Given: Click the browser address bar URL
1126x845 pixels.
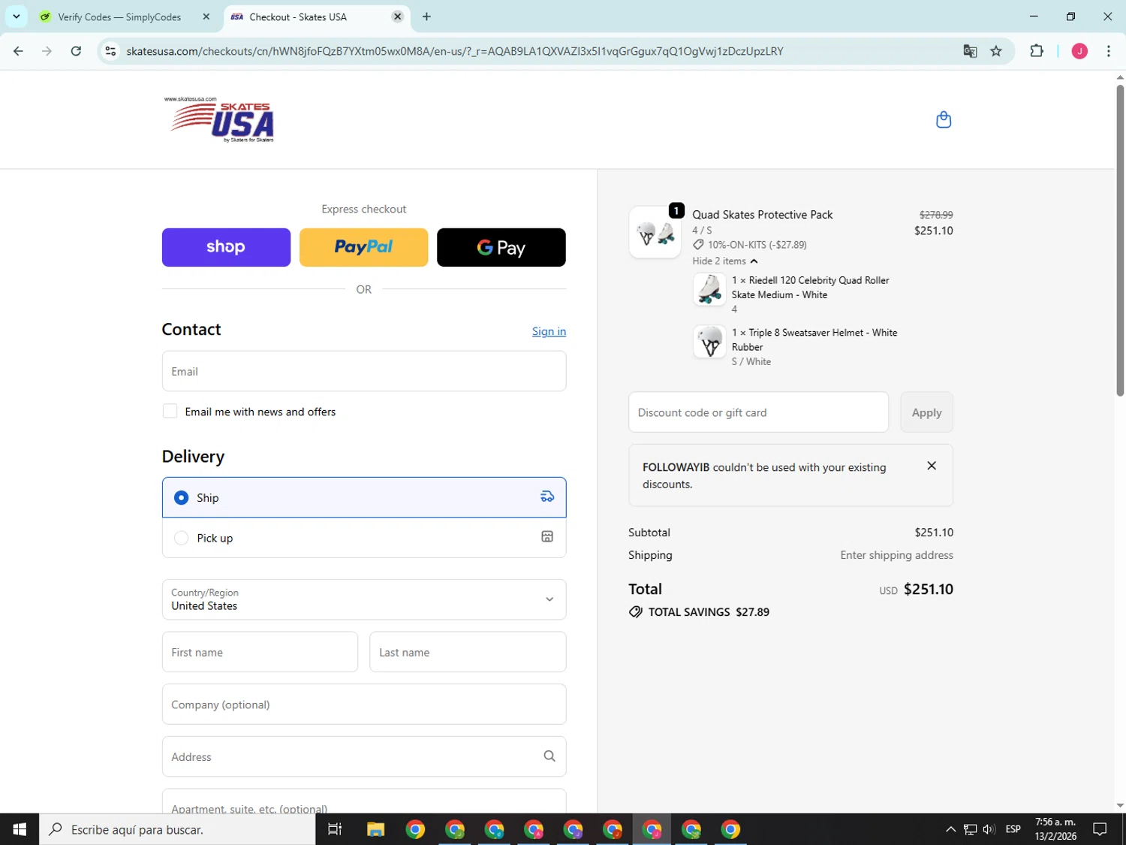Looking at the screenshot, I should click(455, 51).
